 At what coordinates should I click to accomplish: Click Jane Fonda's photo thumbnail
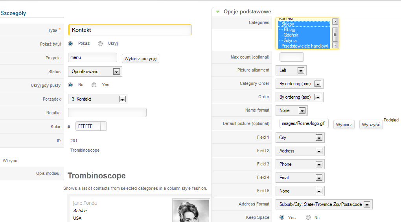191,210
